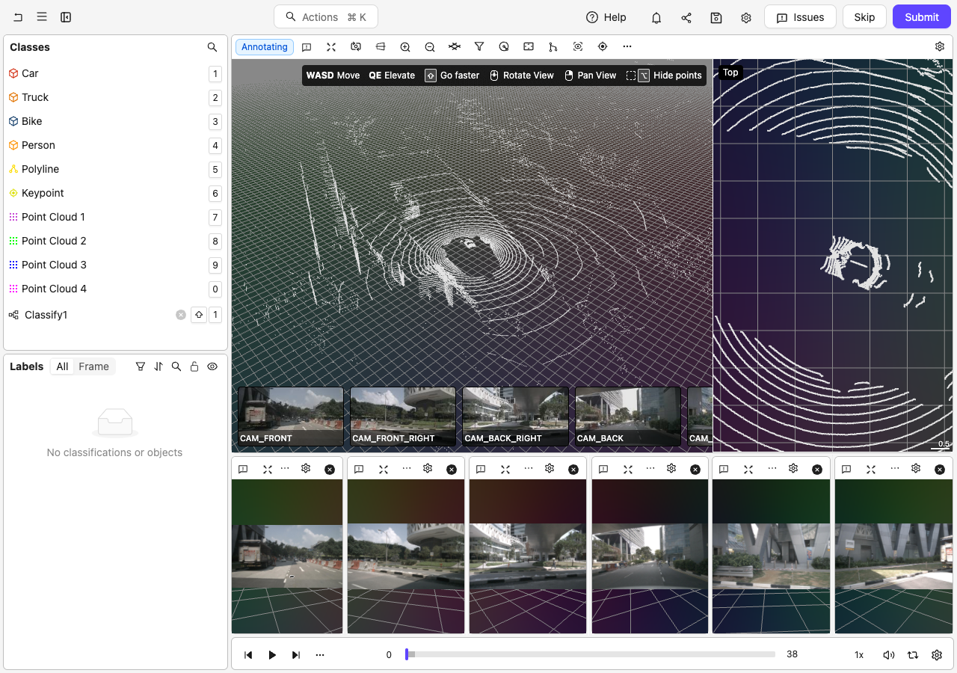Open the notifications bell
The width and height of the screenshot is (957, 673).
(656, 18)
